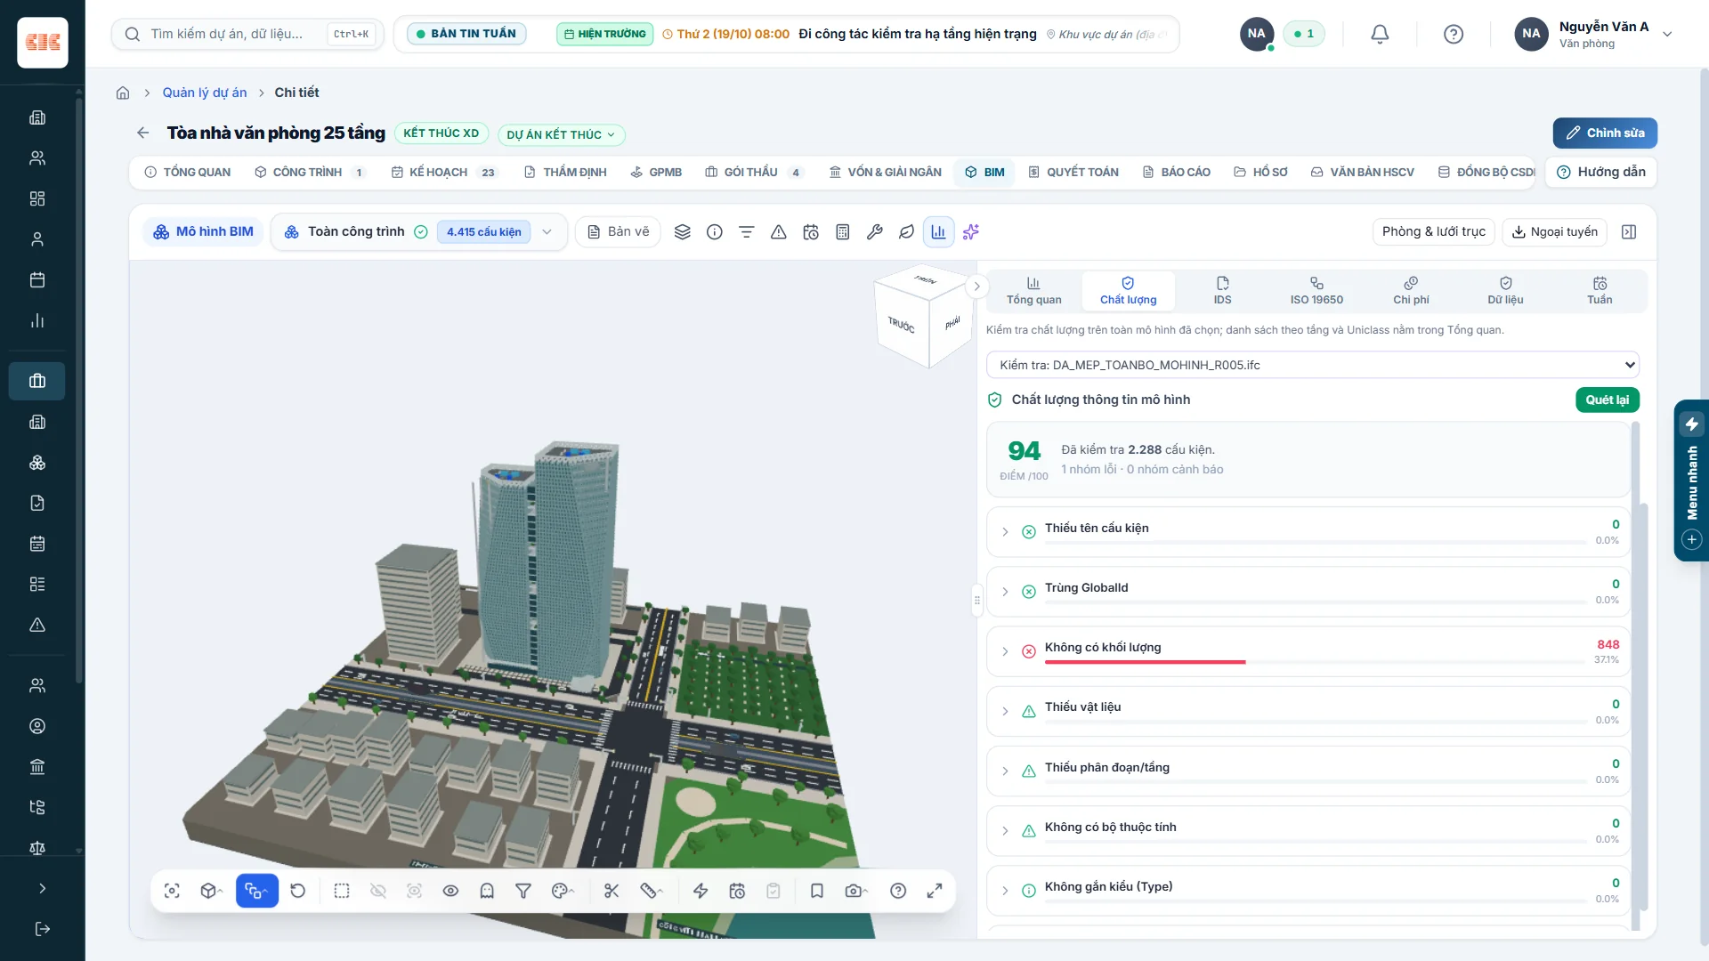The width and height of the screenshot is (1709, 961).
Task: Switch to the ISO 19650 tab
Action: pos(1316,291)
